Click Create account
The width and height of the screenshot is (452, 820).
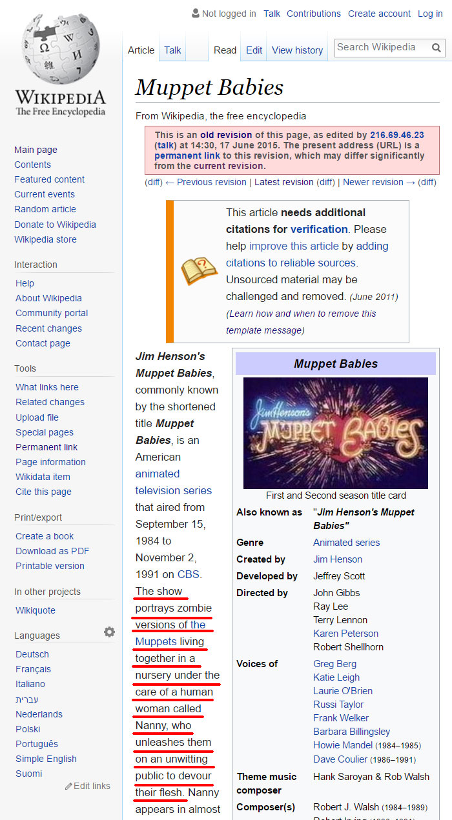[379, 14]
